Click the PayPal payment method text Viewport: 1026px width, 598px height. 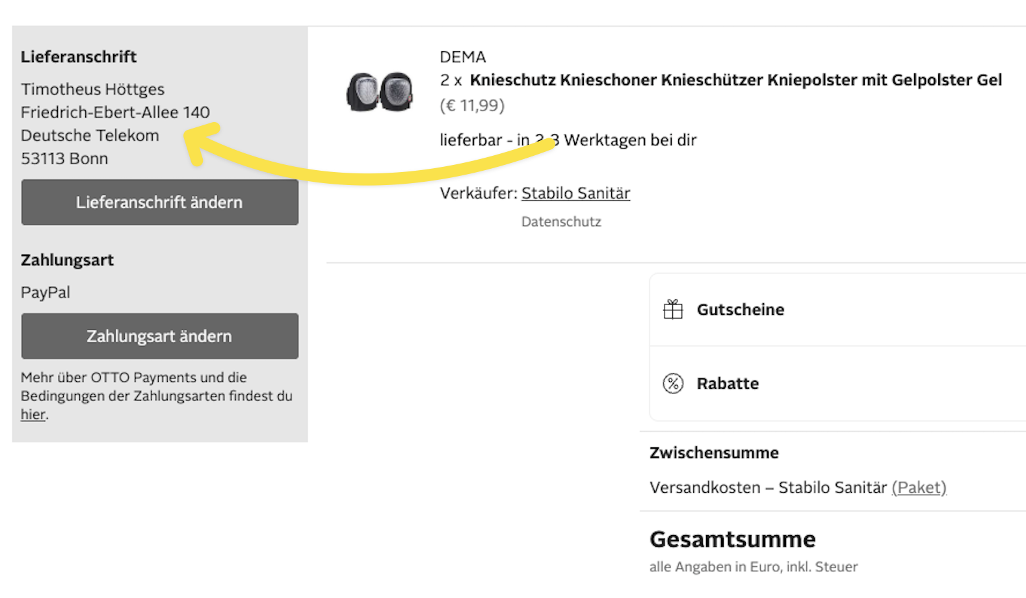coord(46,293)
